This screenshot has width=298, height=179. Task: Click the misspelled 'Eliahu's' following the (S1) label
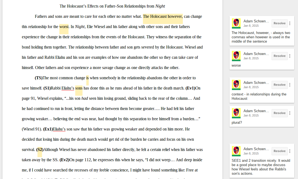click(68, 88)
